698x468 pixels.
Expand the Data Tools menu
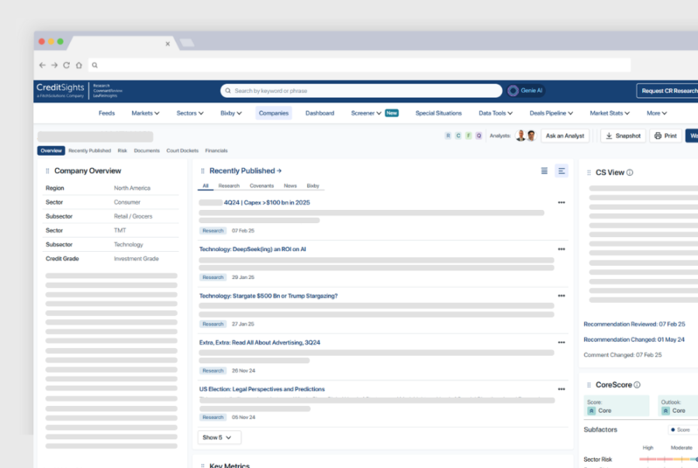point(495,113)
